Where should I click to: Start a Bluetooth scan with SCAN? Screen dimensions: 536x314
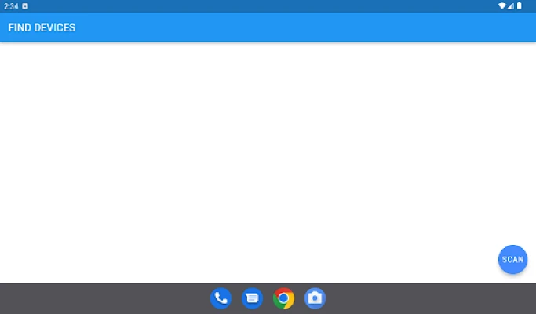tap(512, 259)
